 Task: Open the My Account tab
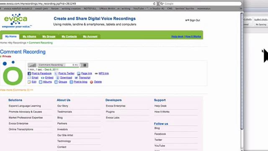click(x=90, y=36)
